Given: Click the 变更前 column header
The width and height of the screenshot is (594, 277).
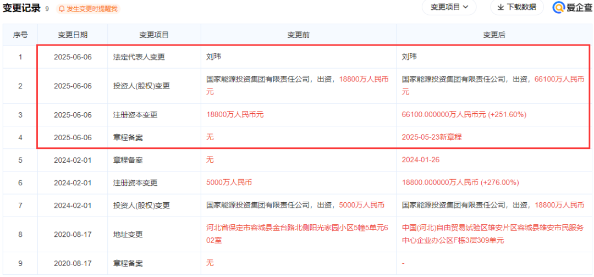Looking at the screenshot, I should [x=298, y=35].
